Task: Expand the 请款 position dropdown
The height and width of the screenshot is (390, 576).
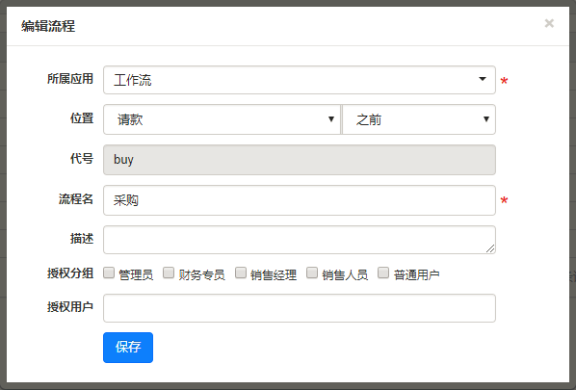Action: [223, 119]
